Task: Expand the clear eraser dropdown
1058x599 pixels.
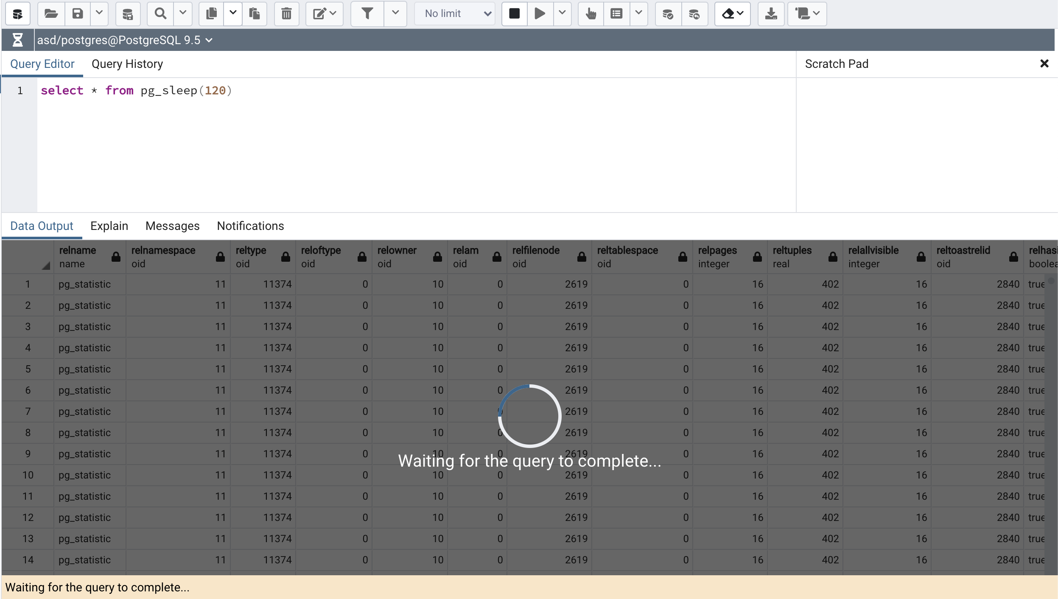Action: (733, 14)
